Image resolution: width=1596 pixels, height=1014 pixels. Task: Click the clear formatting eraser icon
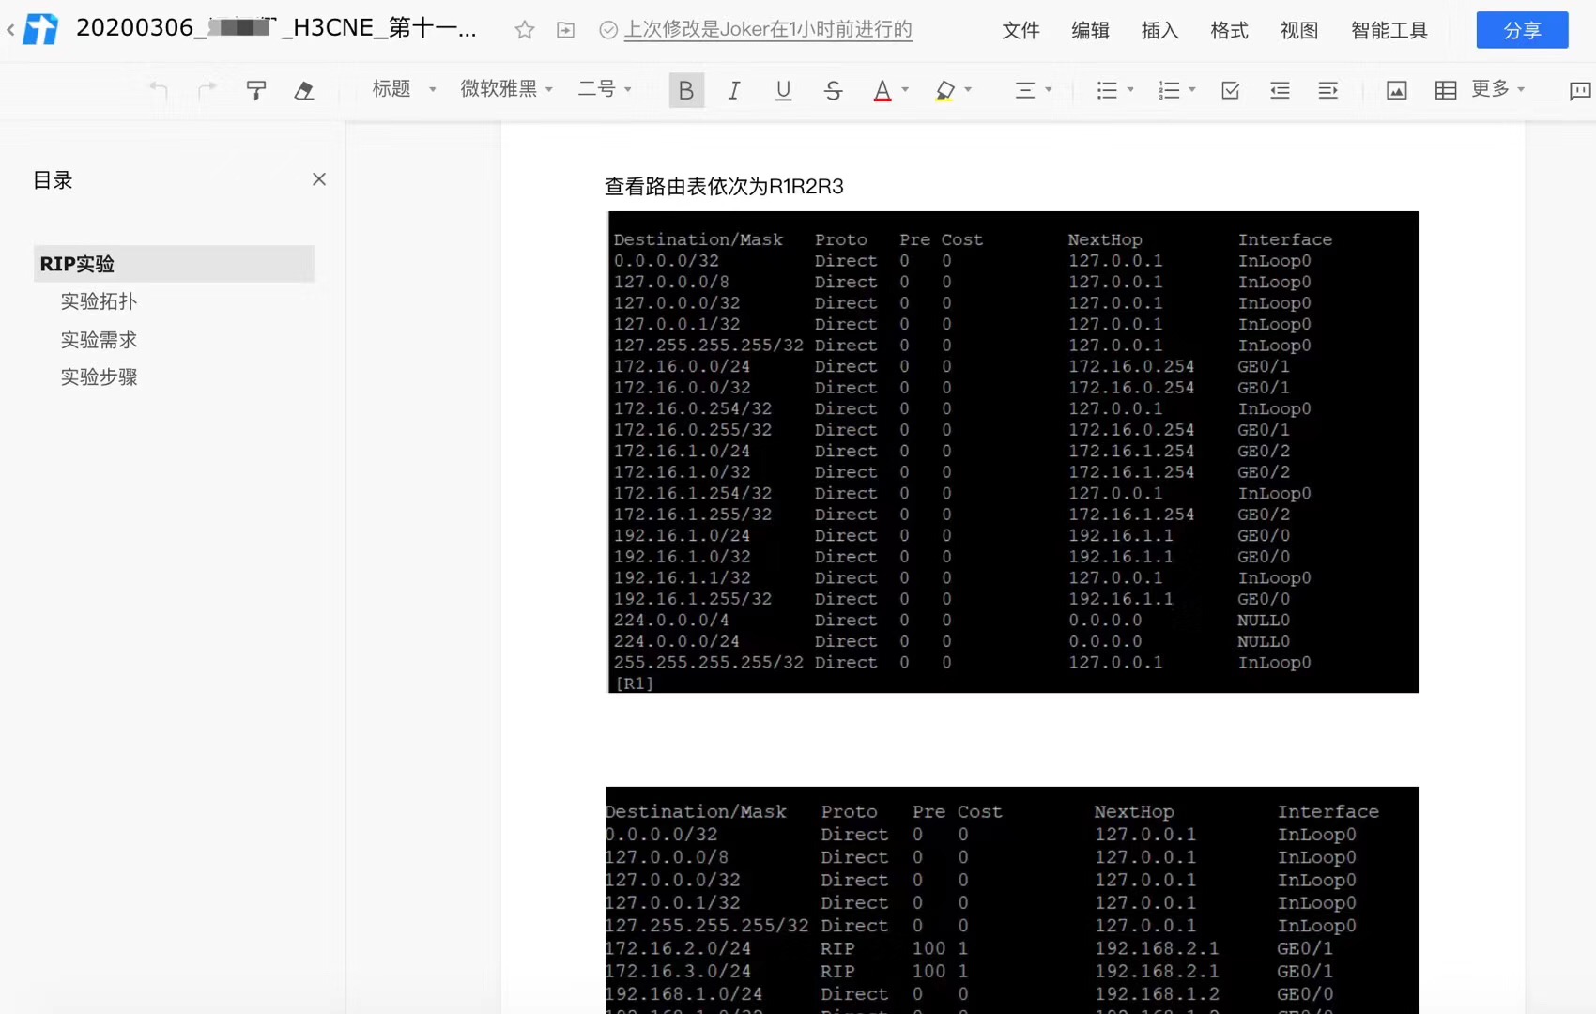303,90
